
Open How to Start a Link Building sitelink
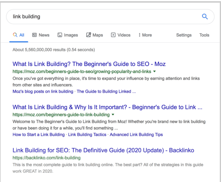click(x=39, y=135)
